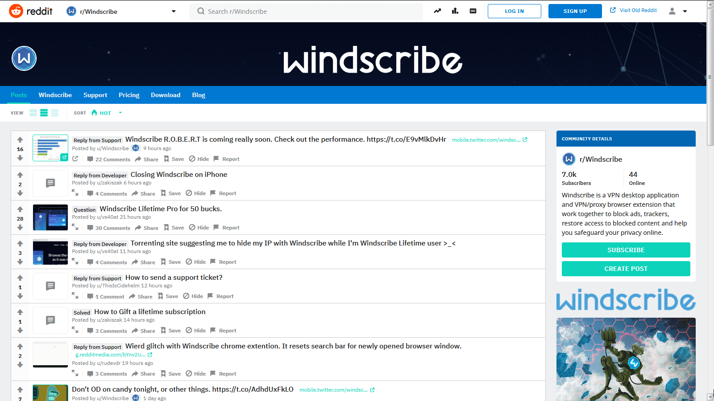
Task: Upvote the Closing Windscribe on iPhone post
Action: click(20, 175)
